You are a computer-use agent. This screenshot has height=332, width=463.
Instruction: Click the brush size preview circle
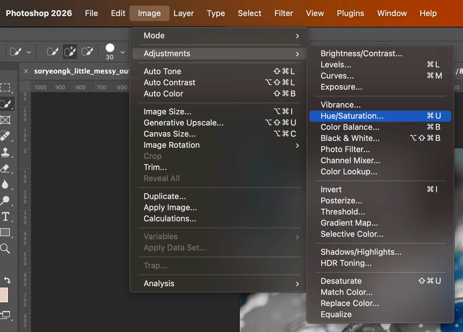click(x=110, y=48)
